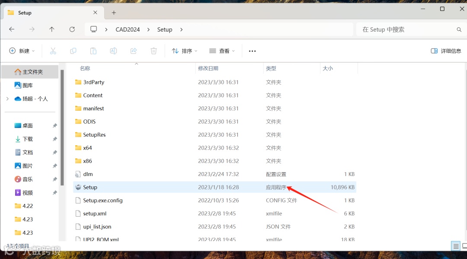Click pin icon next to 音乐
The height and width of the screenshot is (259, 467).
tap(55, 179)
